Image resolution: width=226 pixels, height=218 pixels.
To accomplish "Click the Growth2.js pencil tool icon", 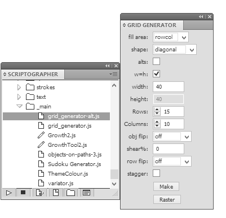I will 41,135.
